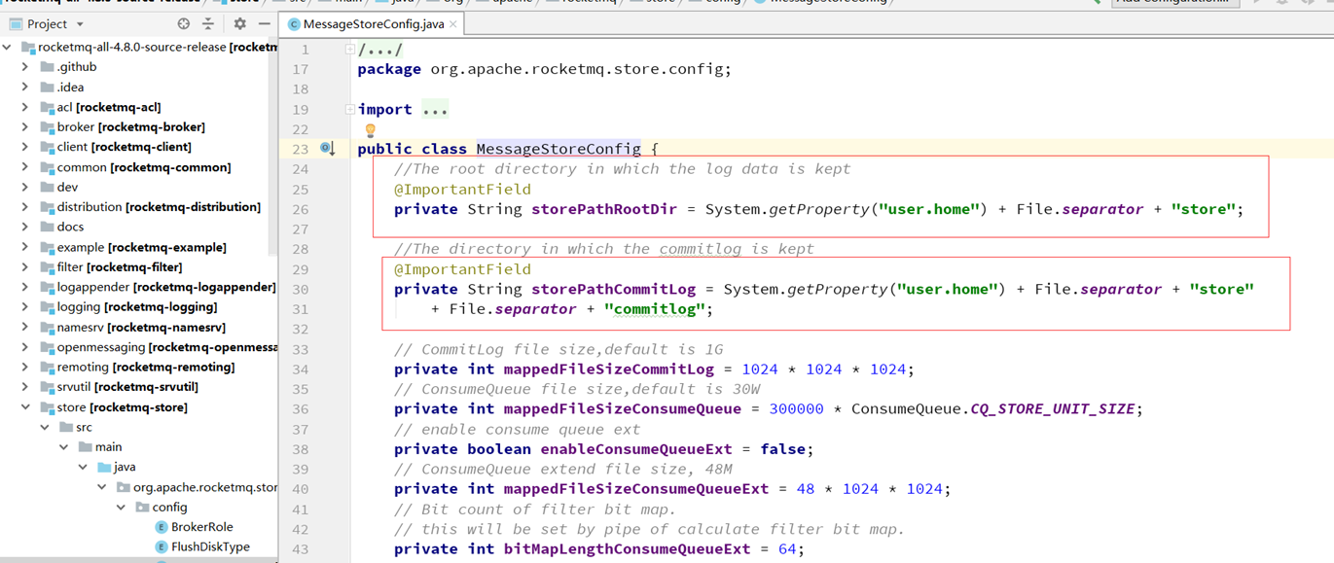
Task: Click the Project tree vertical scrollbar
Action: tap(272, 146)
